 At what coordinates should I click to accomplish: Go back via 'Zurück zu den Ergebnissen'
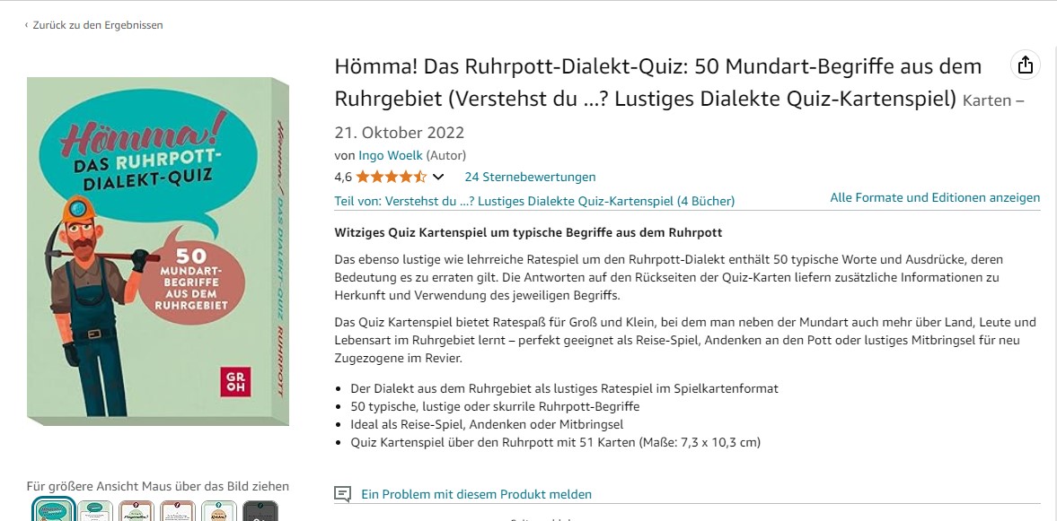98,25
